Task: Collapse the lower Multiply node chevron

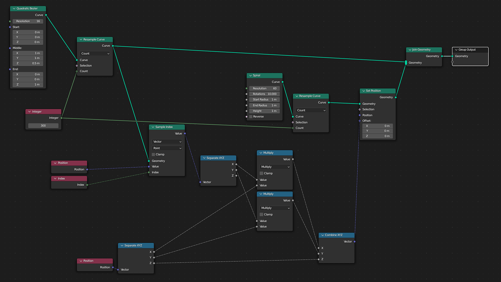Action: click(261, 194)
